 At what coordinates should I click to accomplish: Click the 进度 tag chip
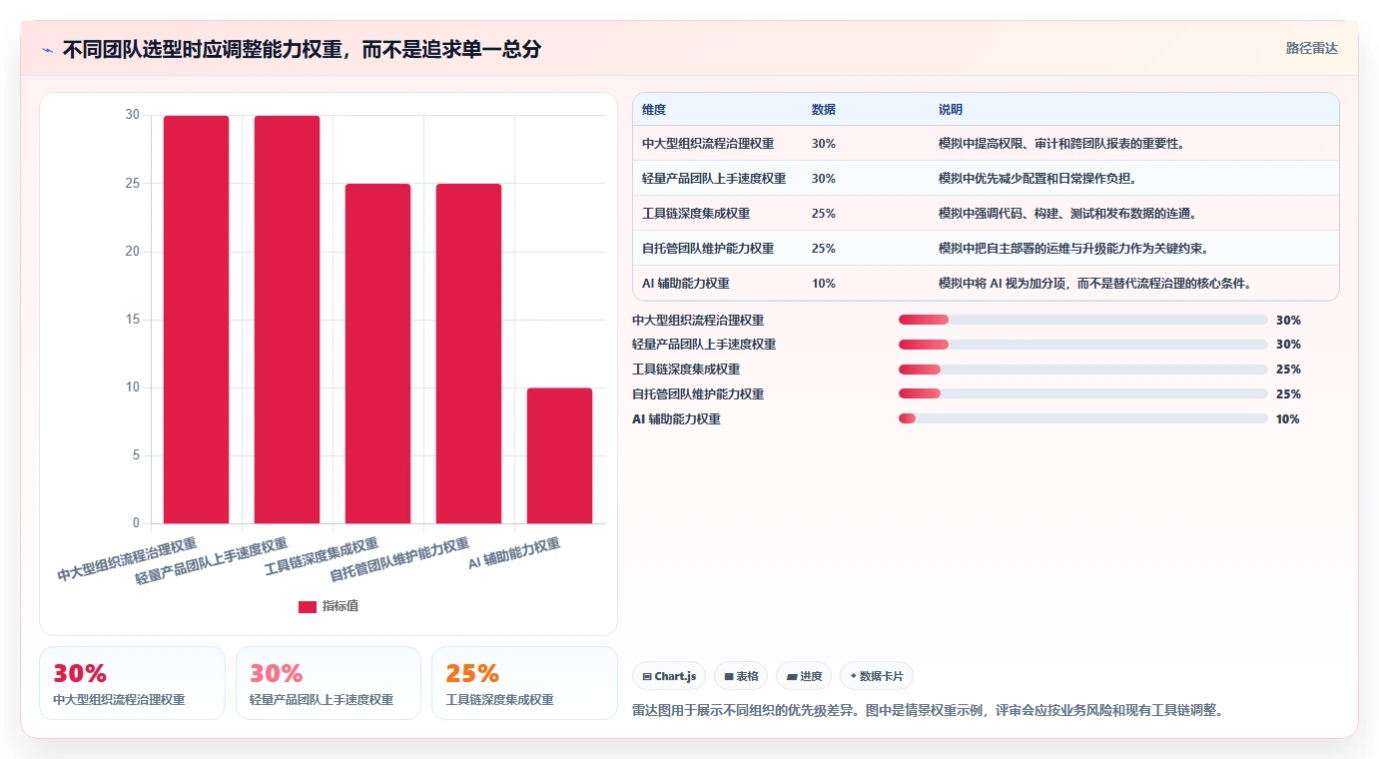click(804, 676)
